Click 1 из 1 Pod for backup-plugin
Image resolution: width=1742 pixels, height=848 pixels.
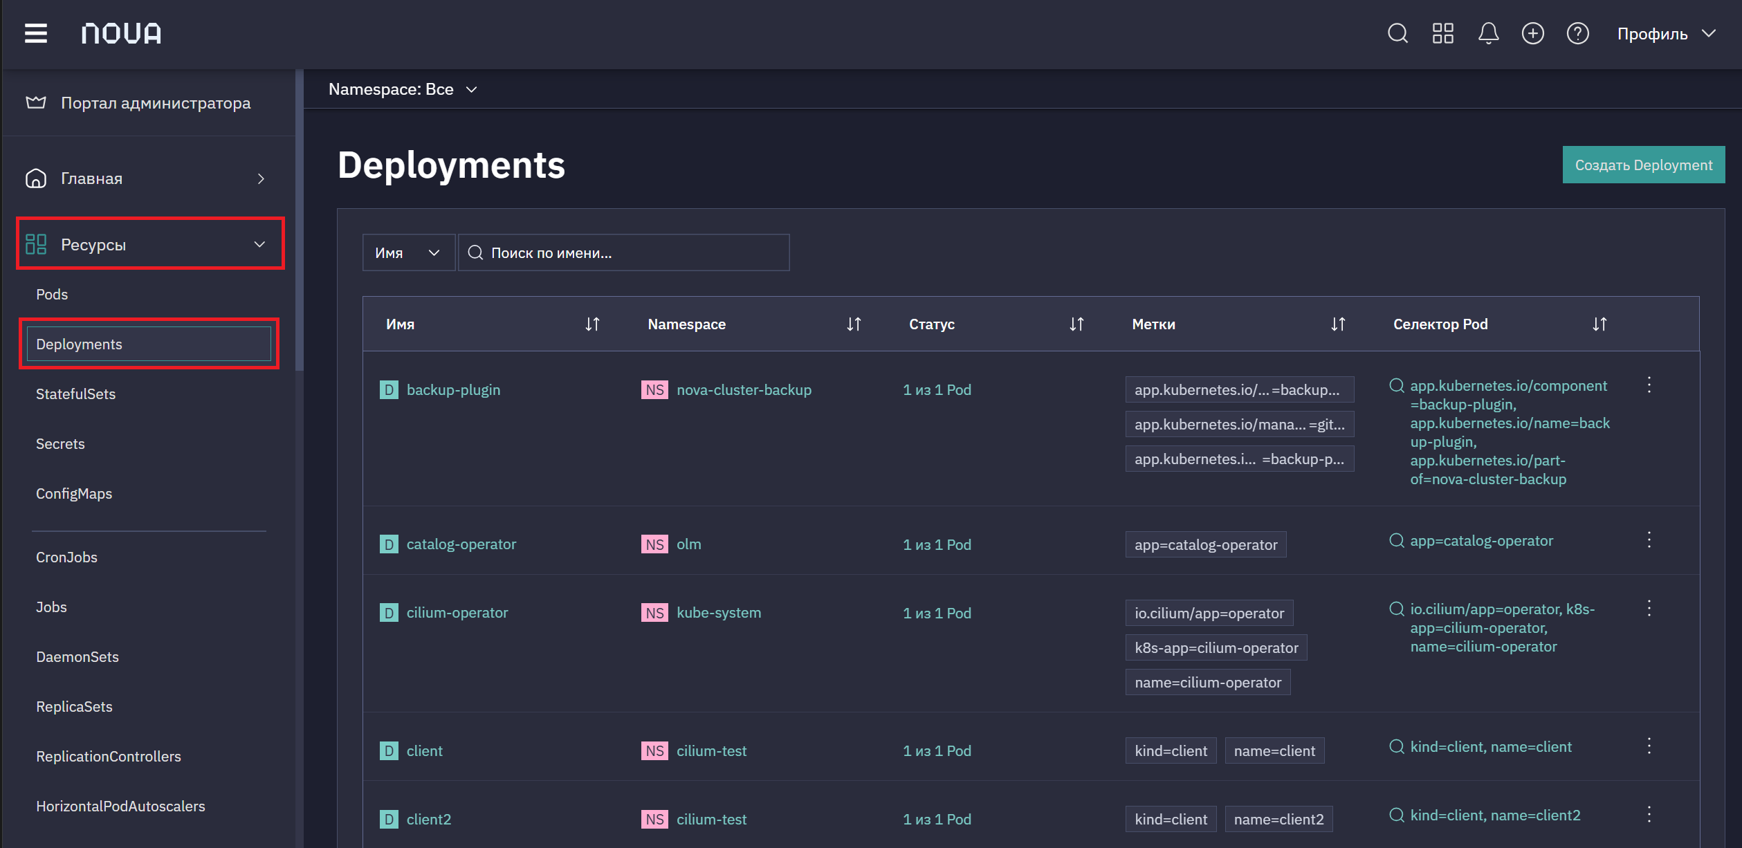(937, 389)
